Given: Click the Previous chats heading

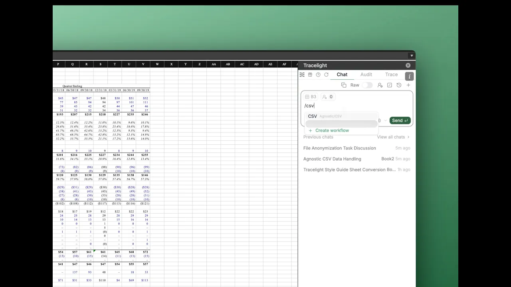Looking at the screenshot, I should pyautogui.click(x=318, y=137).
